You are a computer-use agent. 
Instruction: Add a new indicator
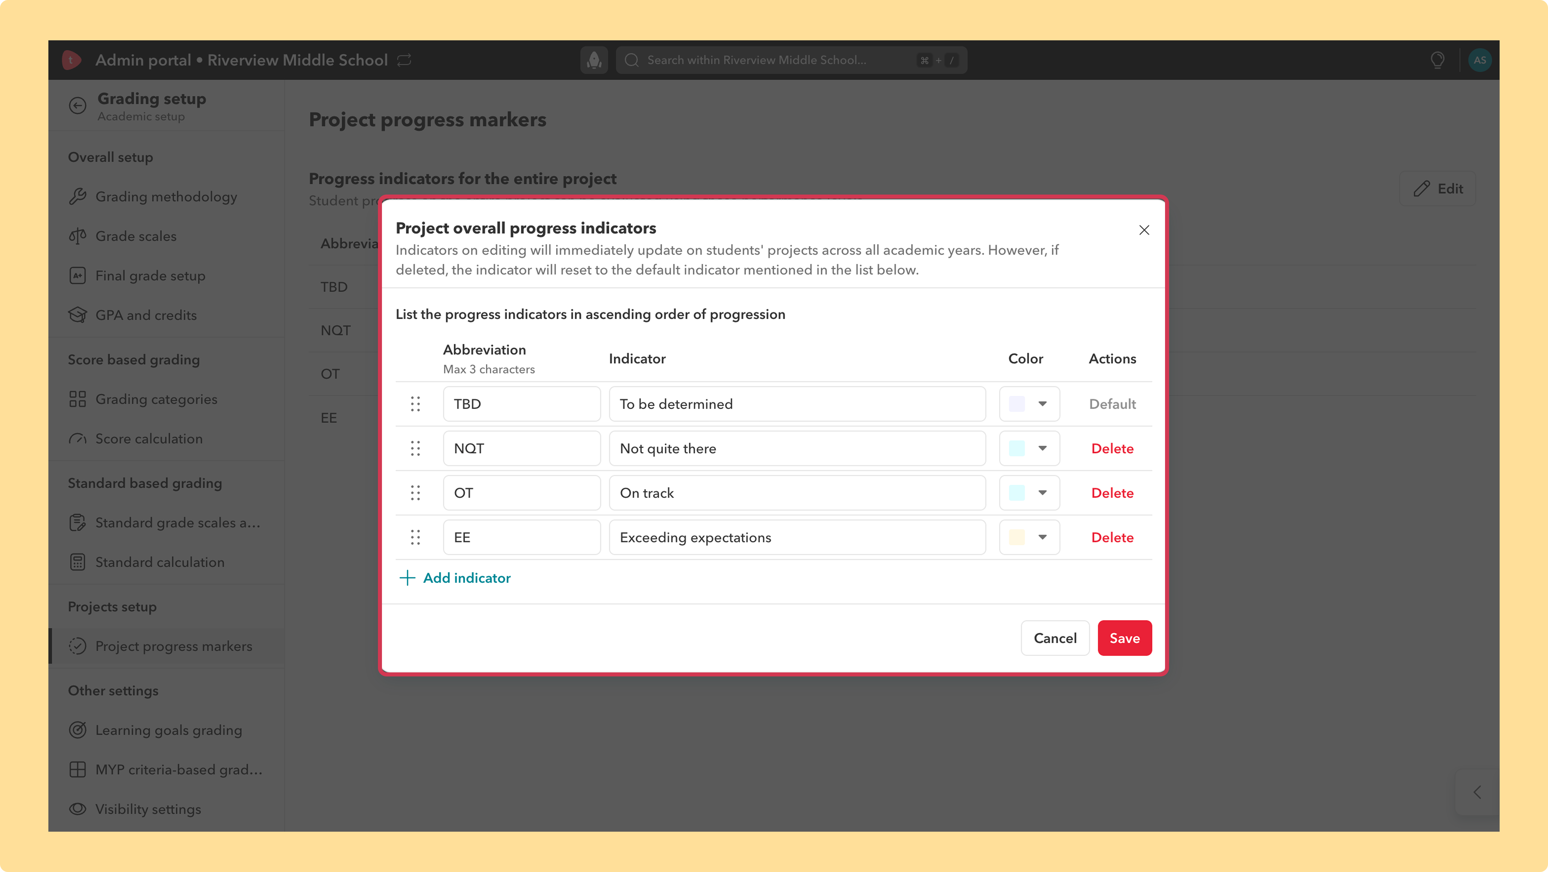pos(456,578)
